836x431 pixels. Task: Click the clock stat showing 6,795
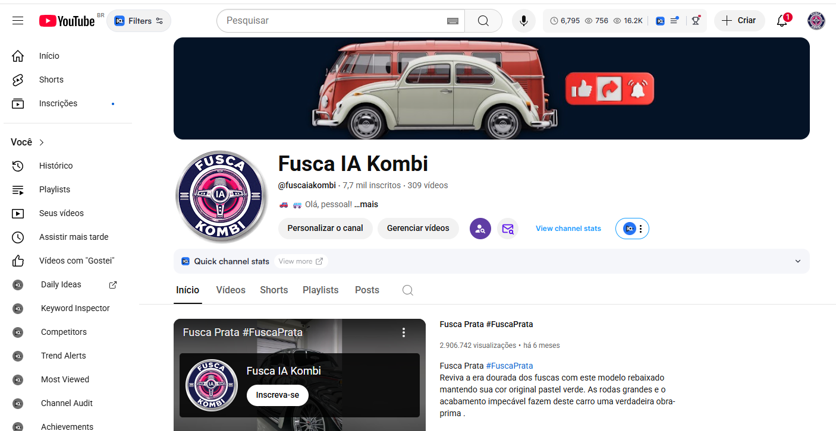565,21
